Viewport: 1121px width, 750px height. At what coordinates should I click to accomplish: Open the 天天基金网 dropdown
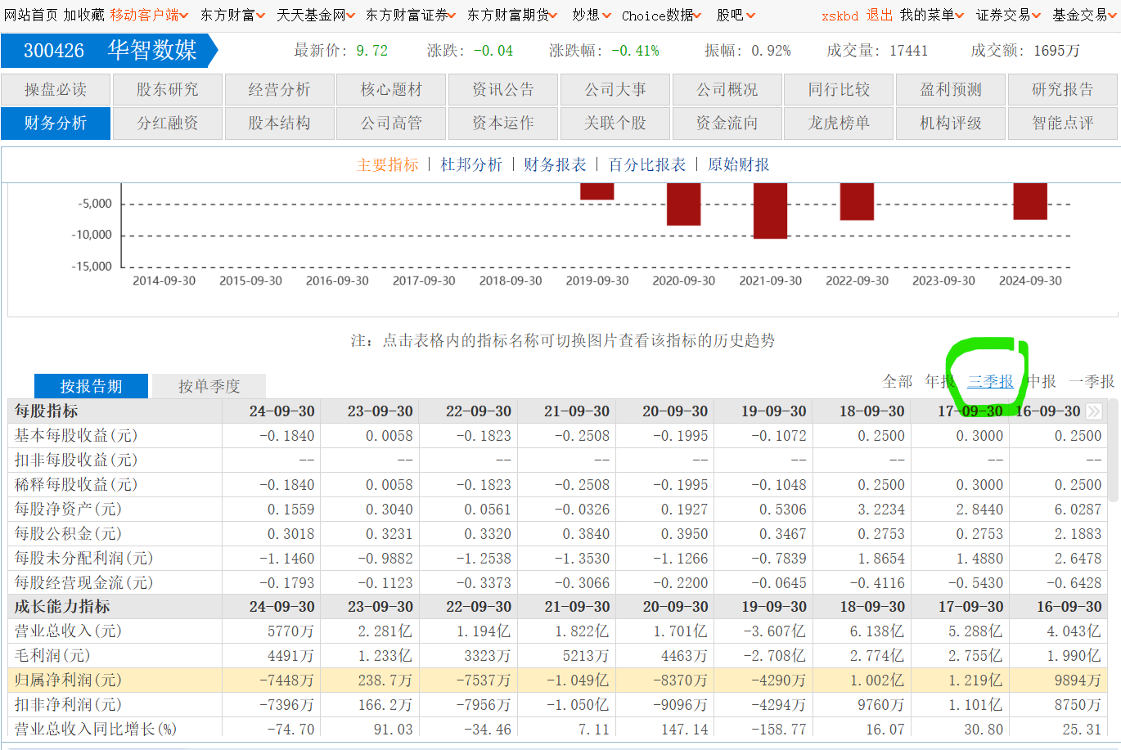tap(315, 15)
